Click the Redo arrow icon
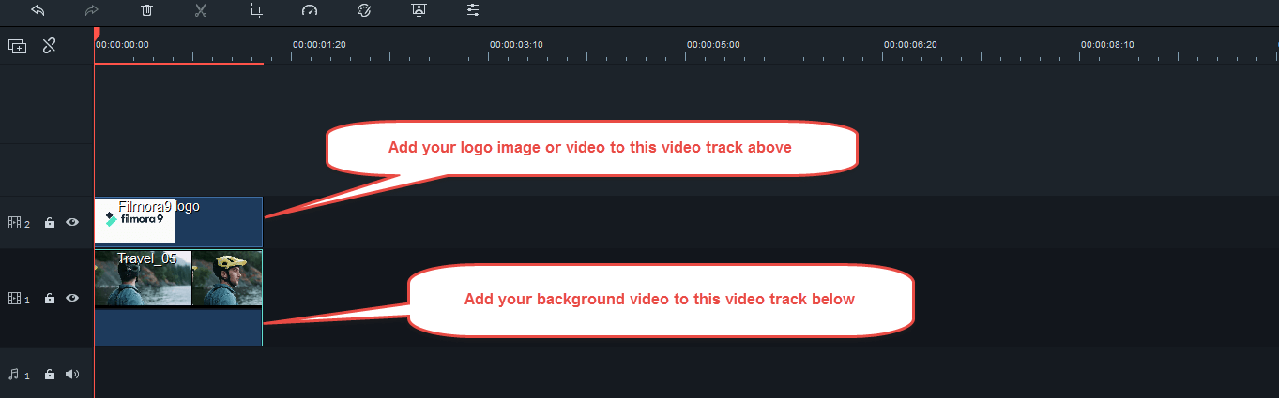 point(92,10)
